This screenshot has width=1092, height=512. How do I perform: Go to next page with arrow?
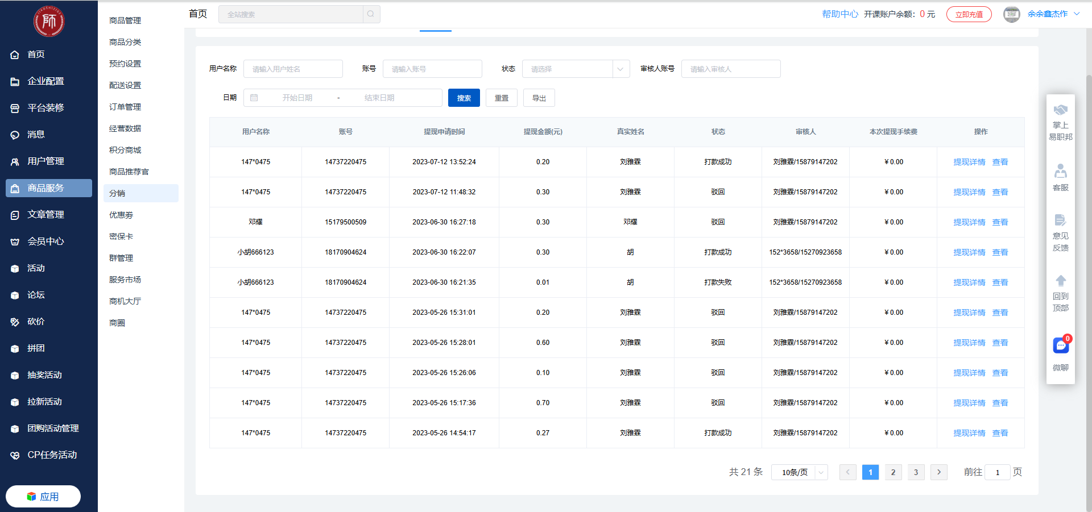[x=938, y=472]
